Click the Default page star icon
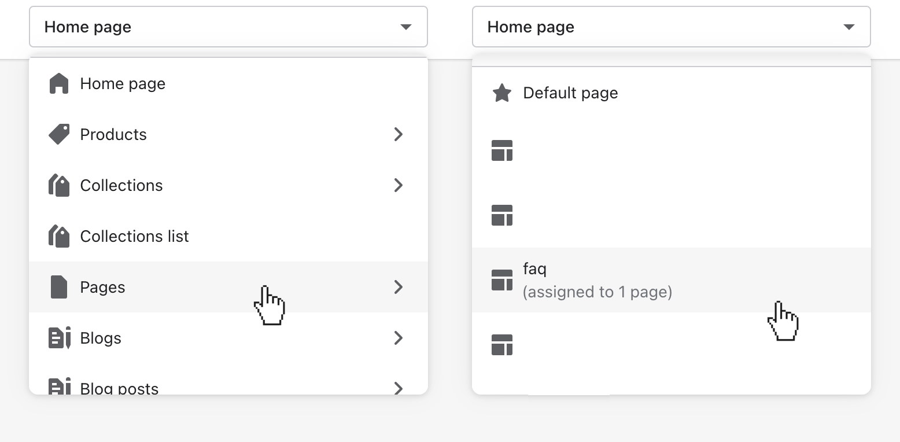The height and width of the screenshot is (442, 900). (502, 93)
